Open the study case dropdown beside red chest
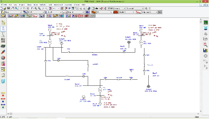 tap(127, 12)
